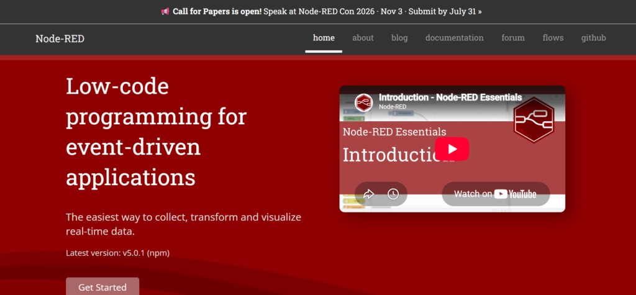636x295 pixels.
Task: Open the video title 'Introduction - Node-RED Essentials'
Action: point(450,98)
